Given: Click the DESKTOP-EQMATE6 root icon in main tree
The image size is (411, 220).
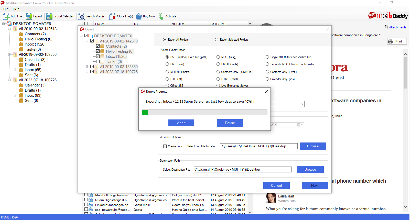Looking at the screenshot, I should [9, 24].
